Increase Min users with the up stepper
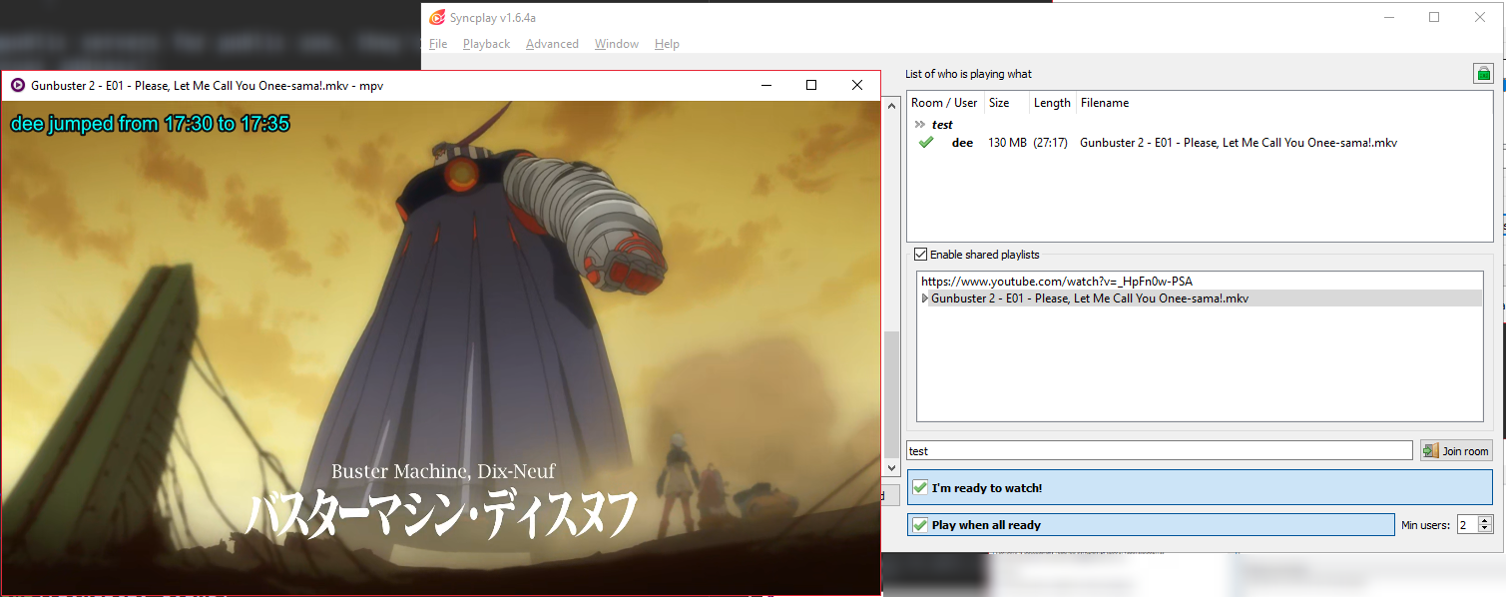 point(1486,519)
